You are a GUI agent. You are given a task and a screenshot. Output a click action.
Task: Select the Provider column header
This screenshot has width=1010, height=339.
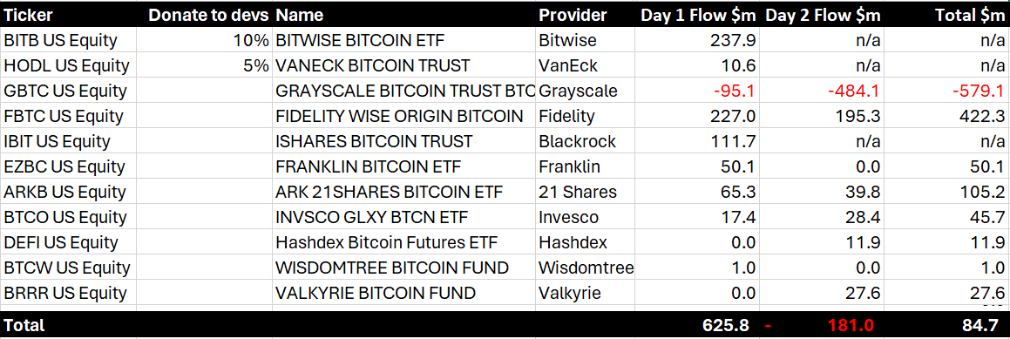pos(573,15)
